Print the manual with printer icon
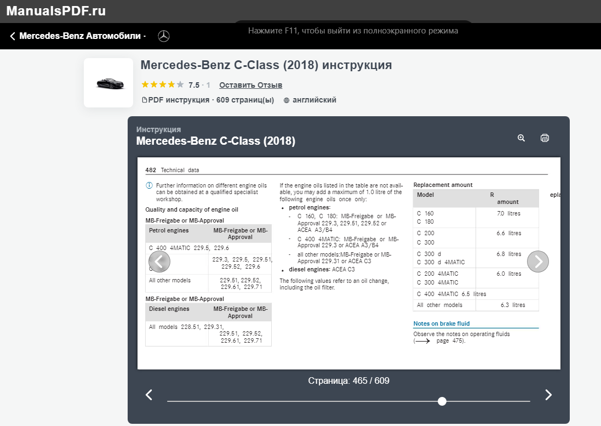Screen dimensions: 601x426 545,138
